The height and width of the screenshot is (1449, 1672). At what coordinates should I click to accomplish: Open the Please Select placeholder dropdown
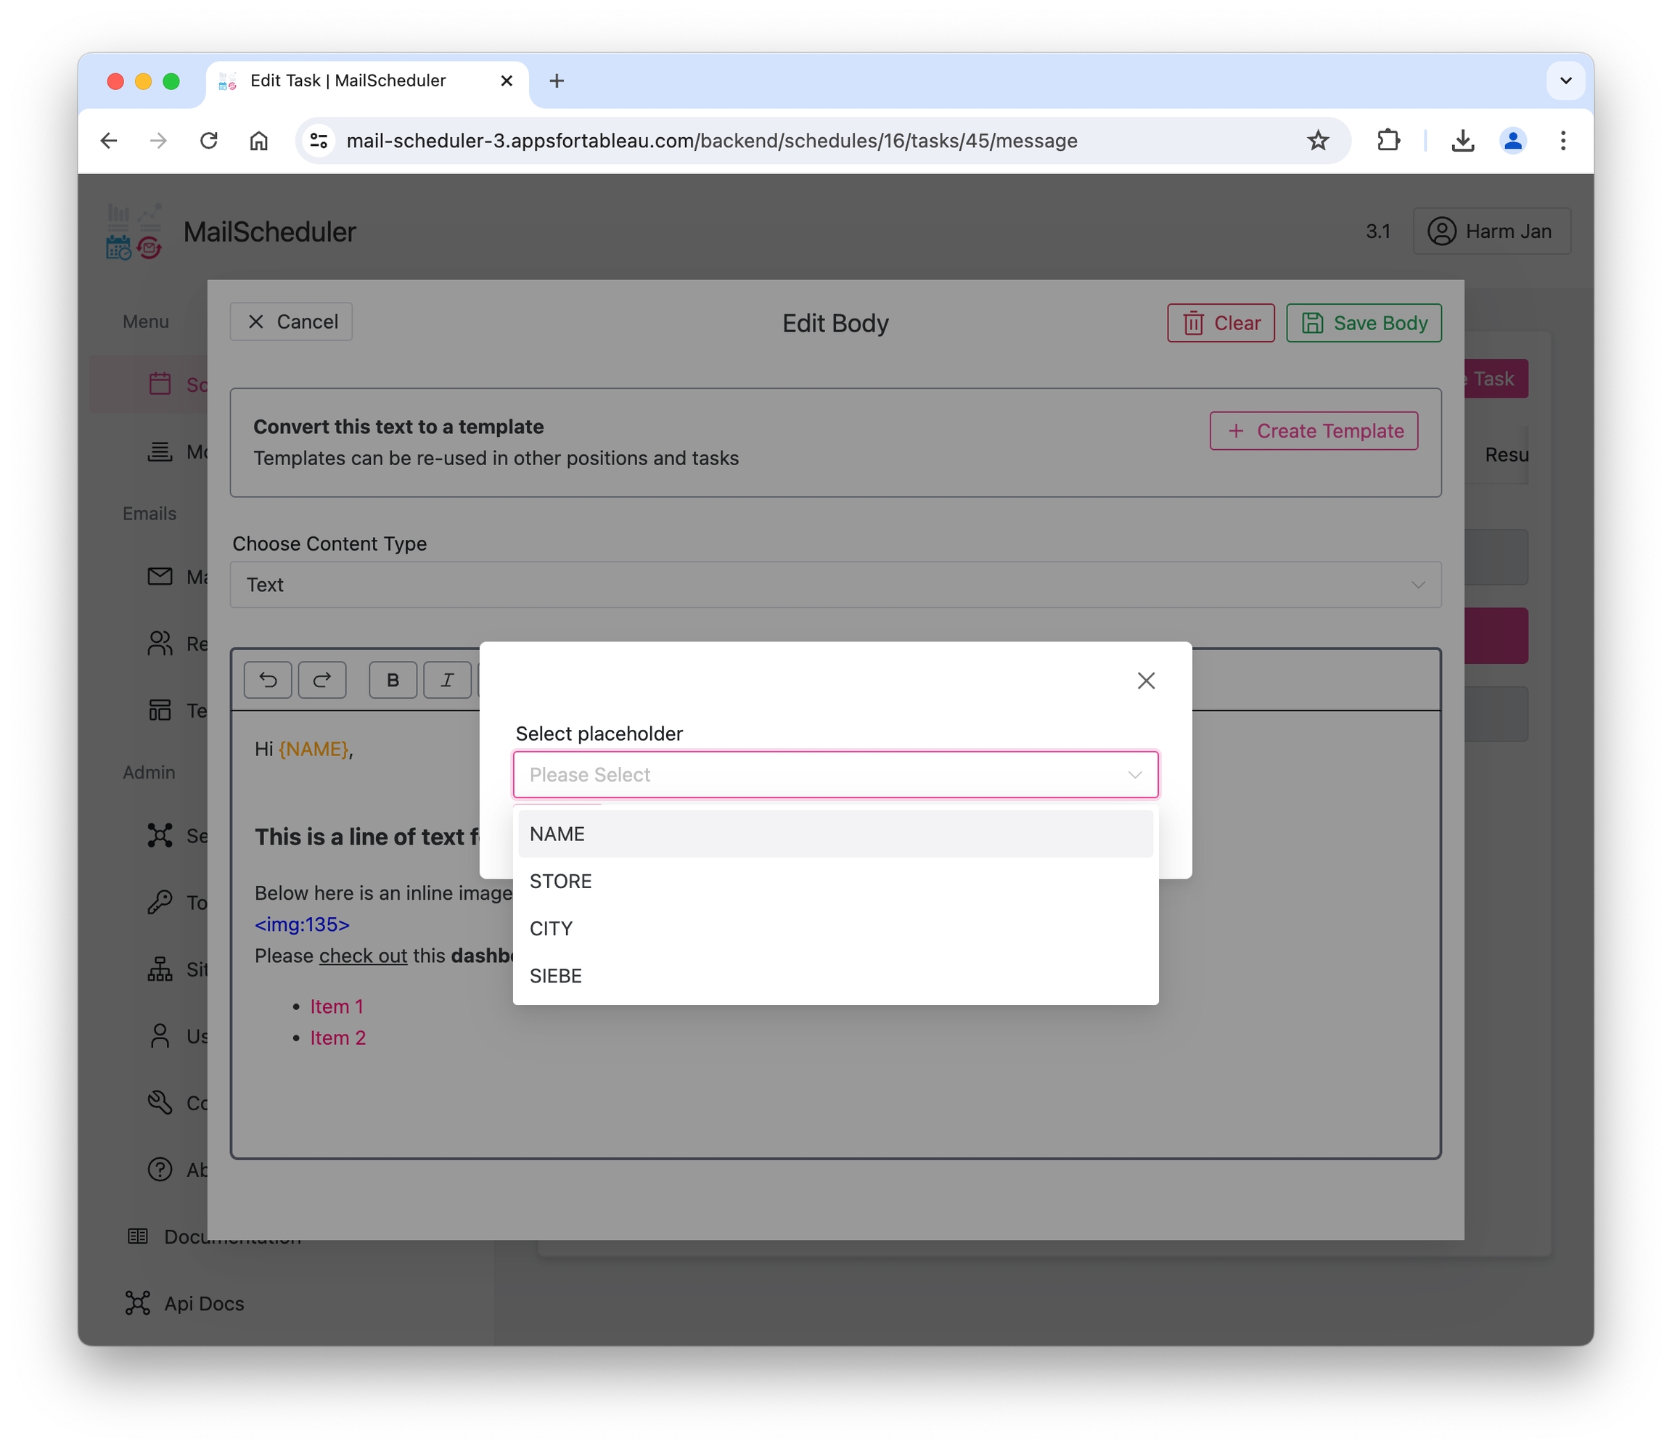[835, 773]
